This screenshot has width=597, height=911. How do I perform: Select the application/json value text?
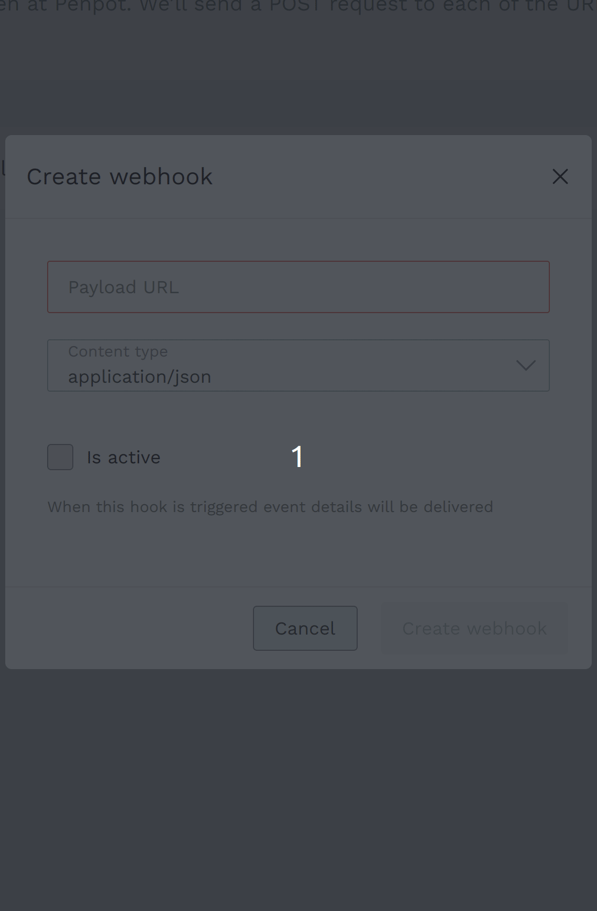[x=139, y=377]
